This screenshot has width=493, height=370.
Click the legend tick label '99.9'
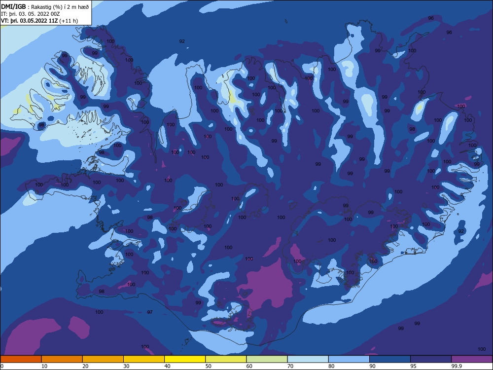point(456,366)
